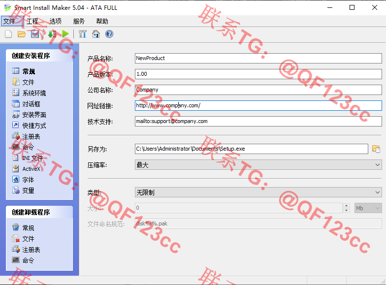The height and width of the screenshot is (285, 386).
Task: Click the Run installer green play icon
Action: tap(65, 34)
